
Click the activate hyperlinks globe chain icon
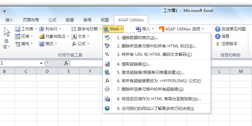107,72
